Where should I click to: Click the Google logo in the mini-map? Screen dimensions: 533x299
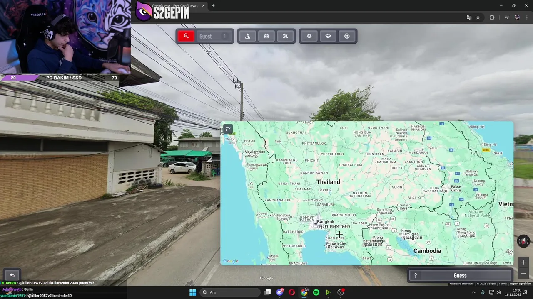tap(231, 261)
